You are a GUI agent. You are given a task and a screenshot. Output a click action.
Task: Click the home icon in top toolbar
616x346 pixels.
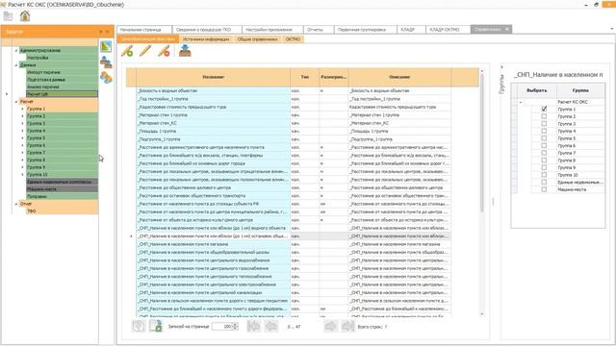pyautogui.click(x=25, y=16)
